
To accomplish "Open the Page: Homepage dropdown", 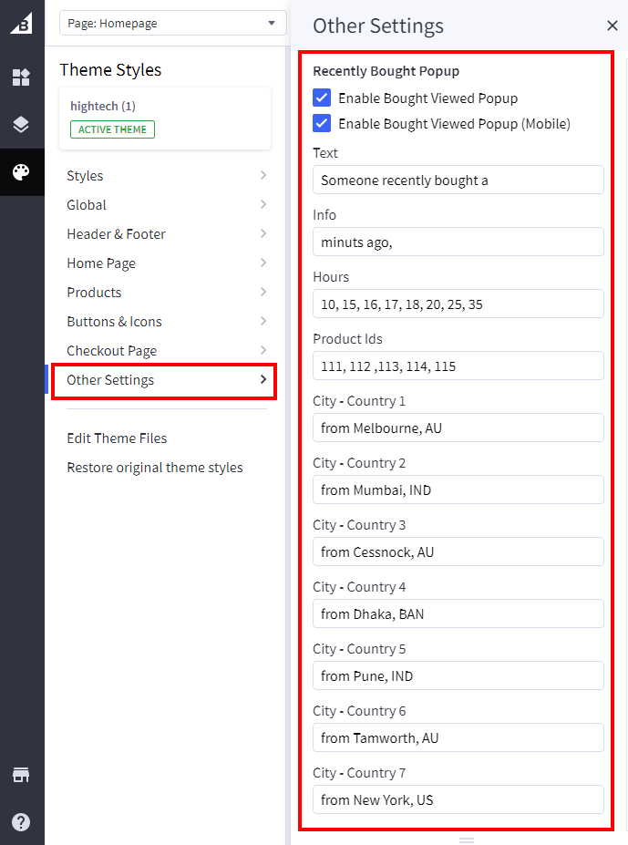I will [x=172, y=24].
